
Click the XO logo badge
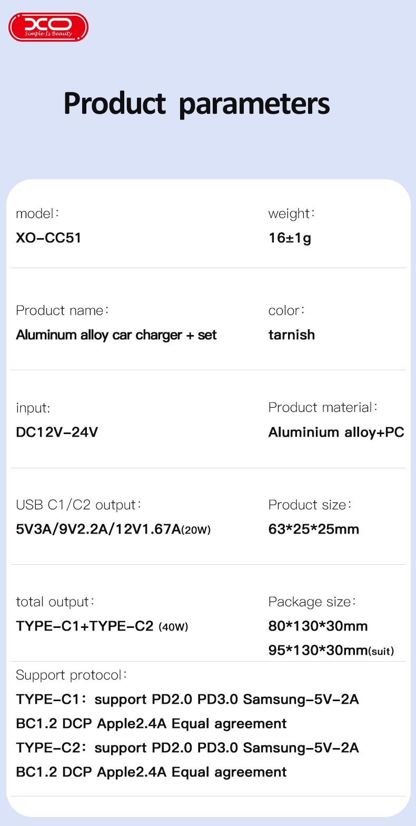point(48,27)
